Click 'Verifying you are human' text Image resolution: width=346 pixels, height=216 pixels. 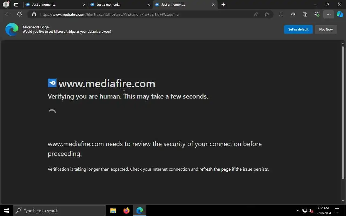[85, 96]
